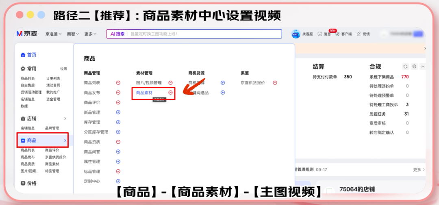Image resolution: width=439 pixels, height=205 pixels.
Task: Open the 找客服 robot icon
Action: pos(296,34)
